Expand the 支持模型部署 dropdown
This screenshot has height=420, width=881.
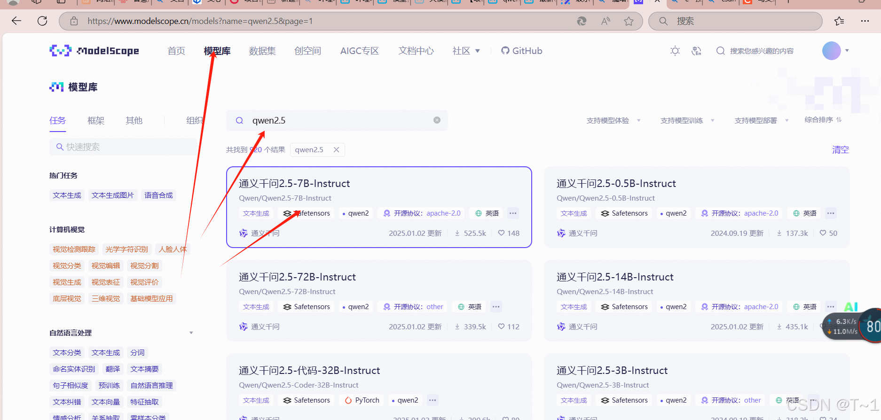tap(762, 121)
